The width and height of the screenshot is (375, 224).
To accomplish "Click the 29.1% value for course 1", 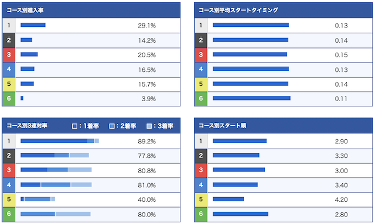I will [x=147, y=26].
